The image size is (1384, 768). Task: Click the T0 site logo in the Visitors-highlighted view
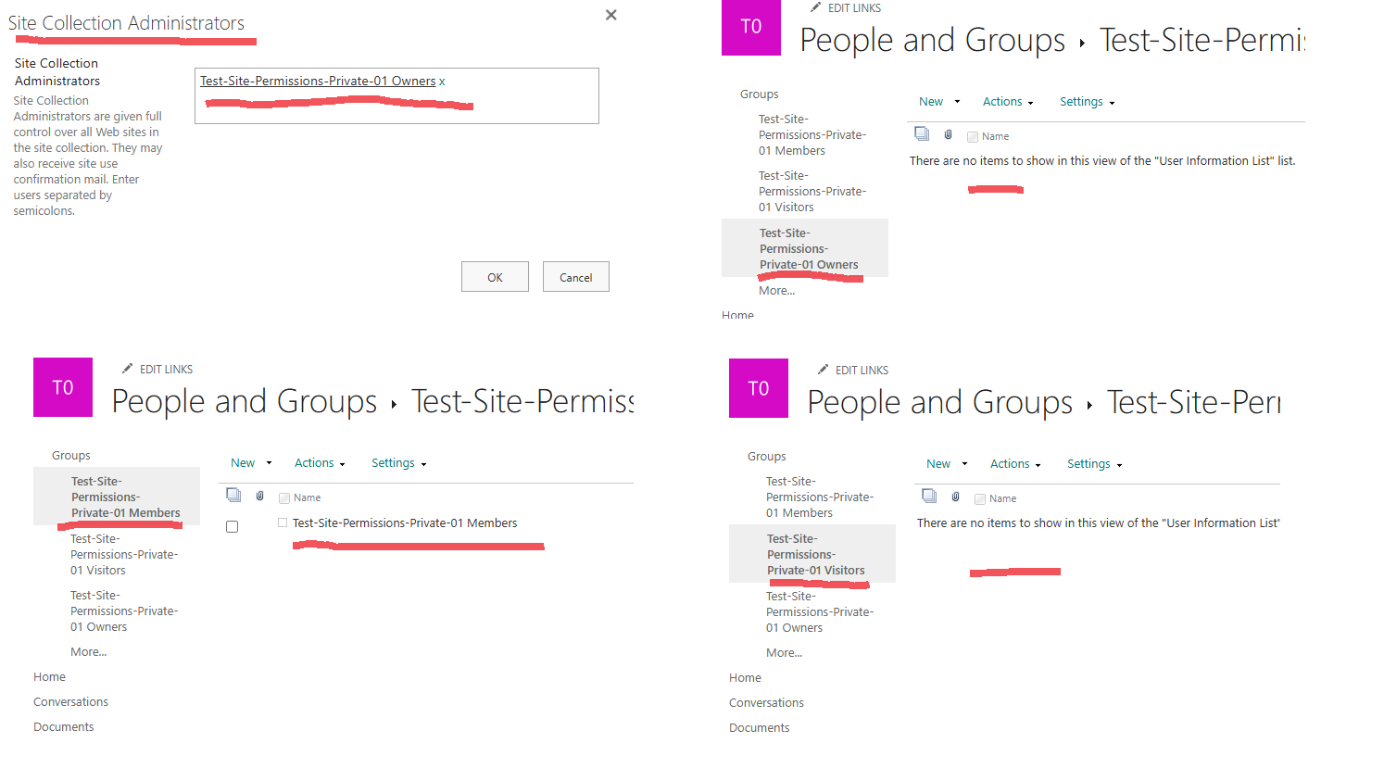[x=759, y=388]
